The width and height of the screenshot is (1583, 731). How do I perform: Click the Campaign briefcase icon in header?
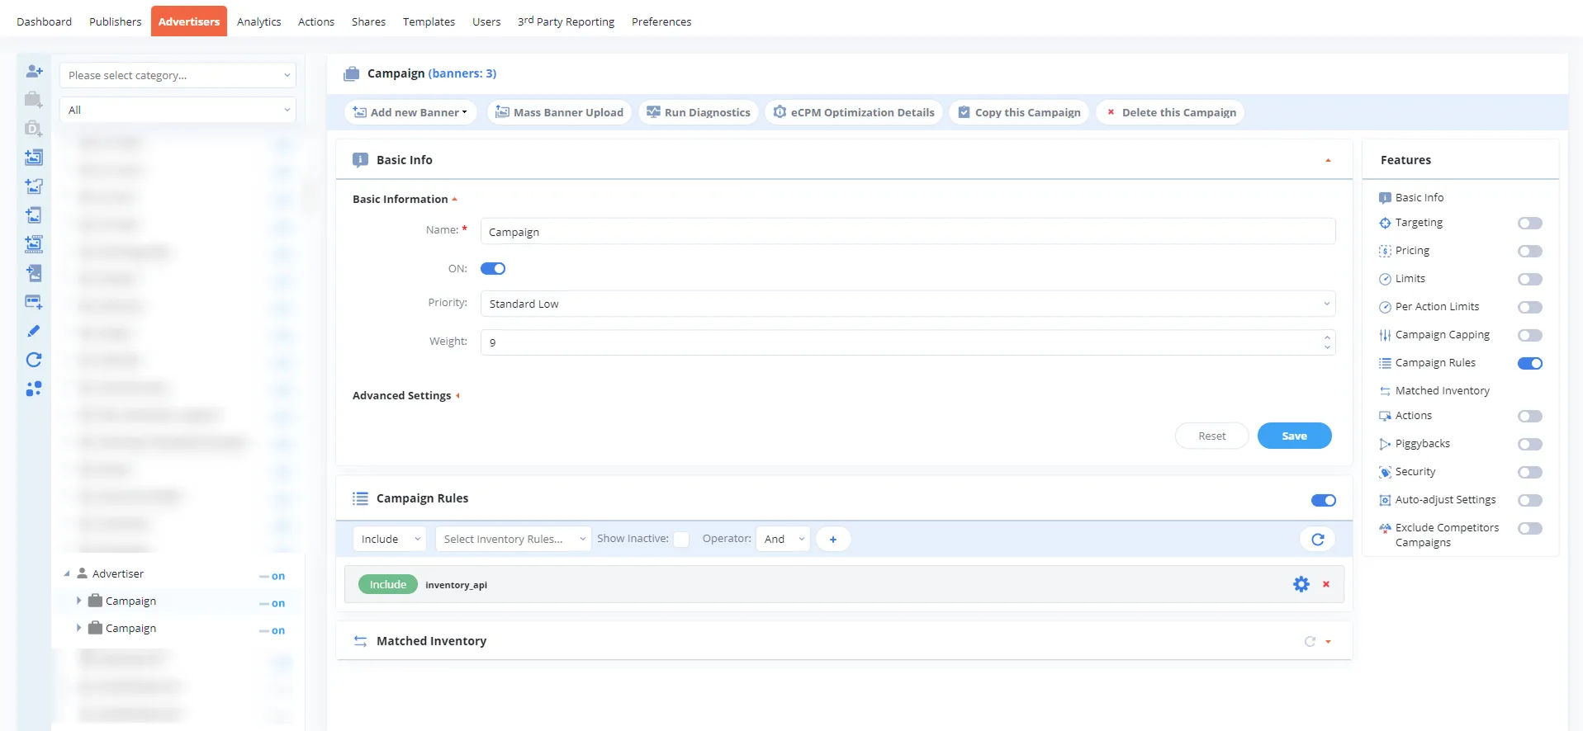[352, 73]
